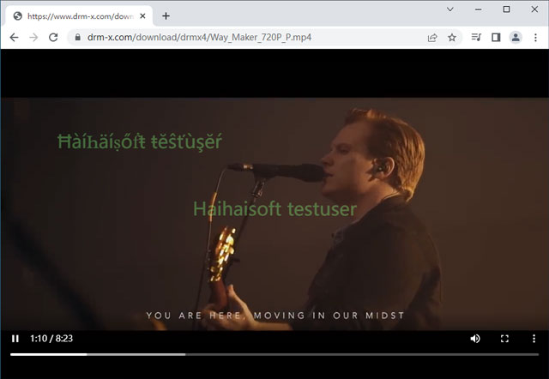The width and height of the screenshot is (549, 379).
Task: Open the profile account menu
Action: tap(516, 37)
